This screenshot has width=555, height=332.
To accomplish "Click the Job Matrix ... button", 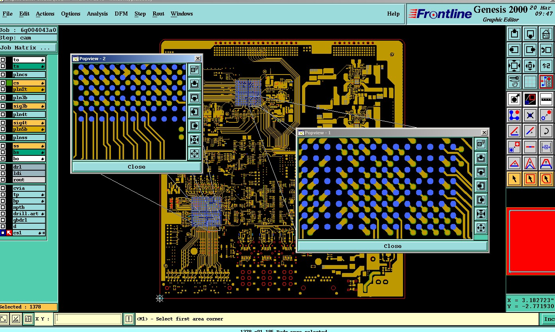I will pyautogui.click(x=28, y=47).
